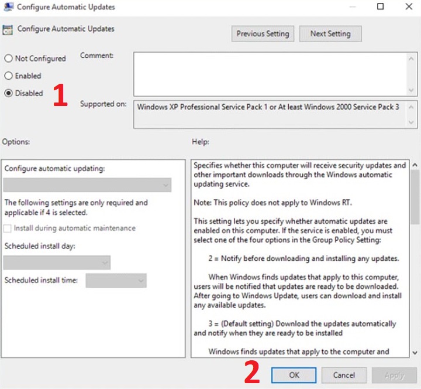This screenshot has width=421, height=389.
Task: Close the Configure Automatic Updates window
Action: (409, 6)
